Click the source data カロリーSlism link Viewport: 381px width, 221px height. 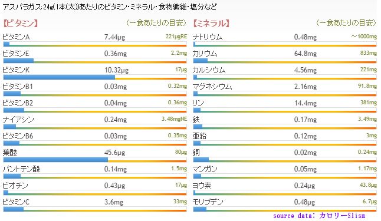click(x=319, y=216)
